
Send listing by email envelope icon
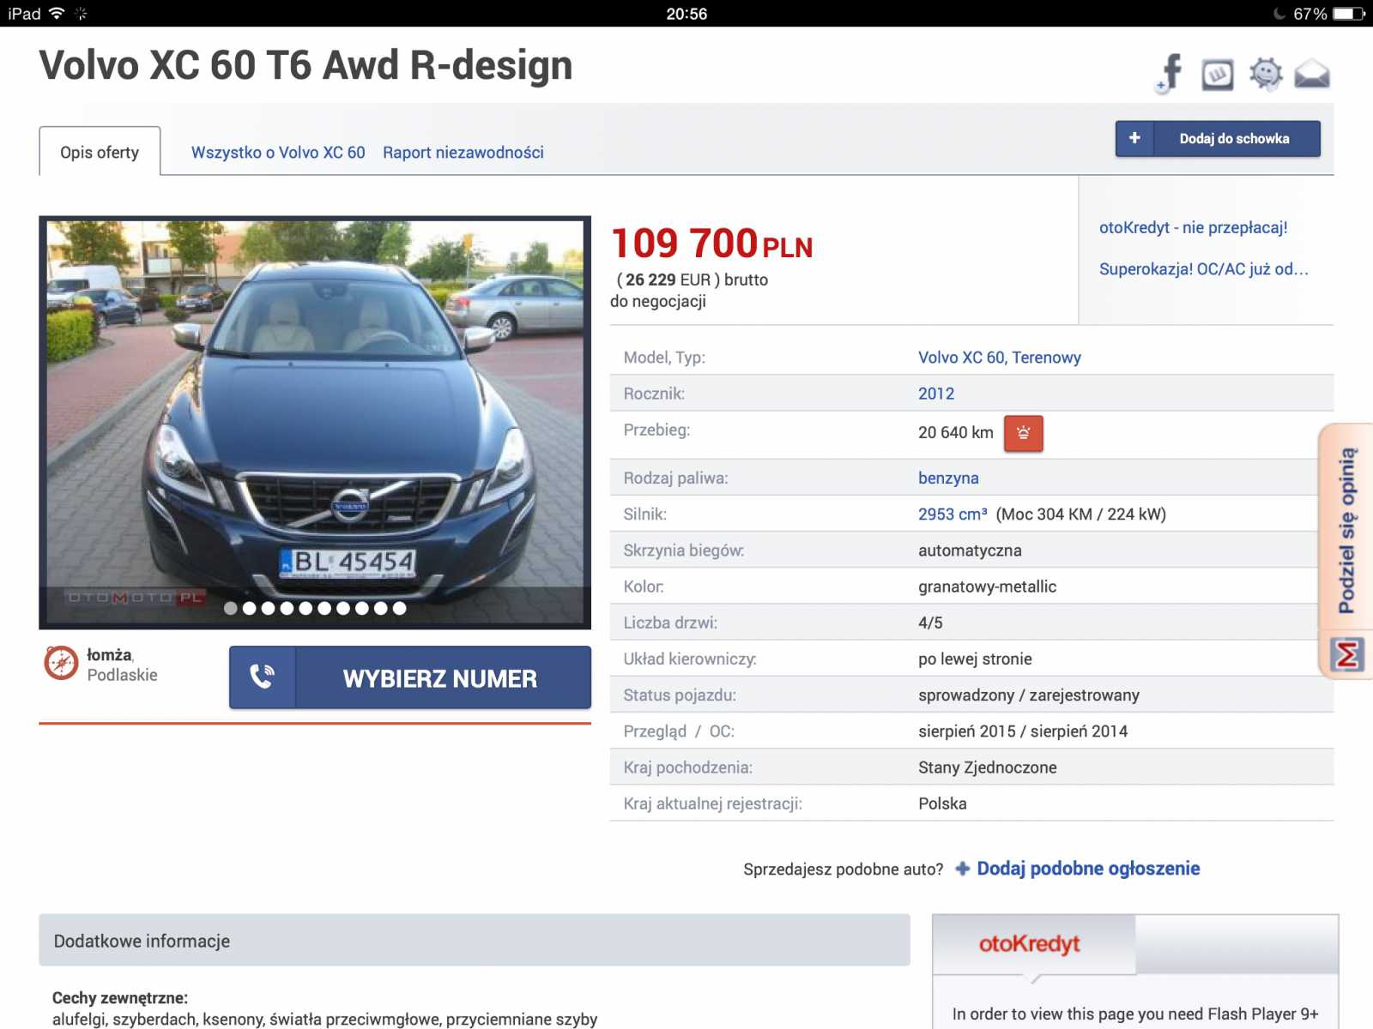click(x=1312, y=75)
